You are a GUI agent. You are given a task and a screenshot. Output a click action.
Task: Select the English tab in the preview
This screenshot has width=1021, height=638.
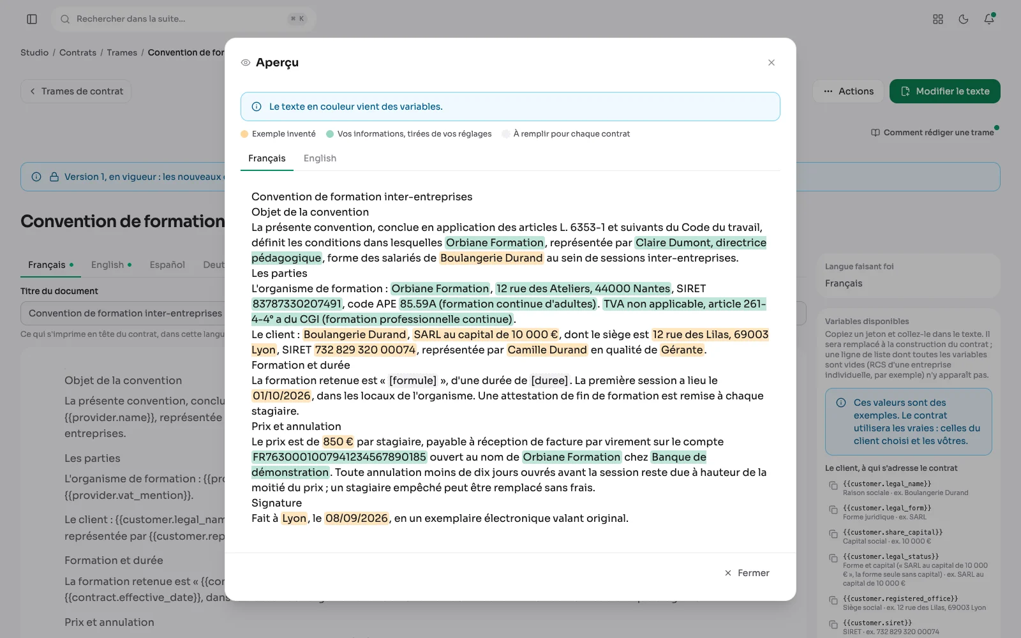tap(320, 158)
